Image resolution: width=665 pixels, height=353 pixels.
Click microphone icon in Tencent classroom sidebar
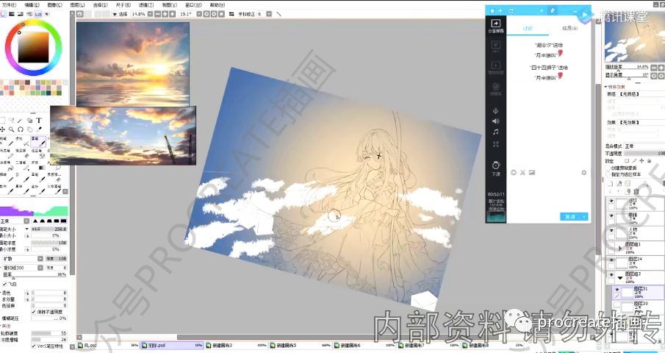pyautogui.click(x=495, y=111)
